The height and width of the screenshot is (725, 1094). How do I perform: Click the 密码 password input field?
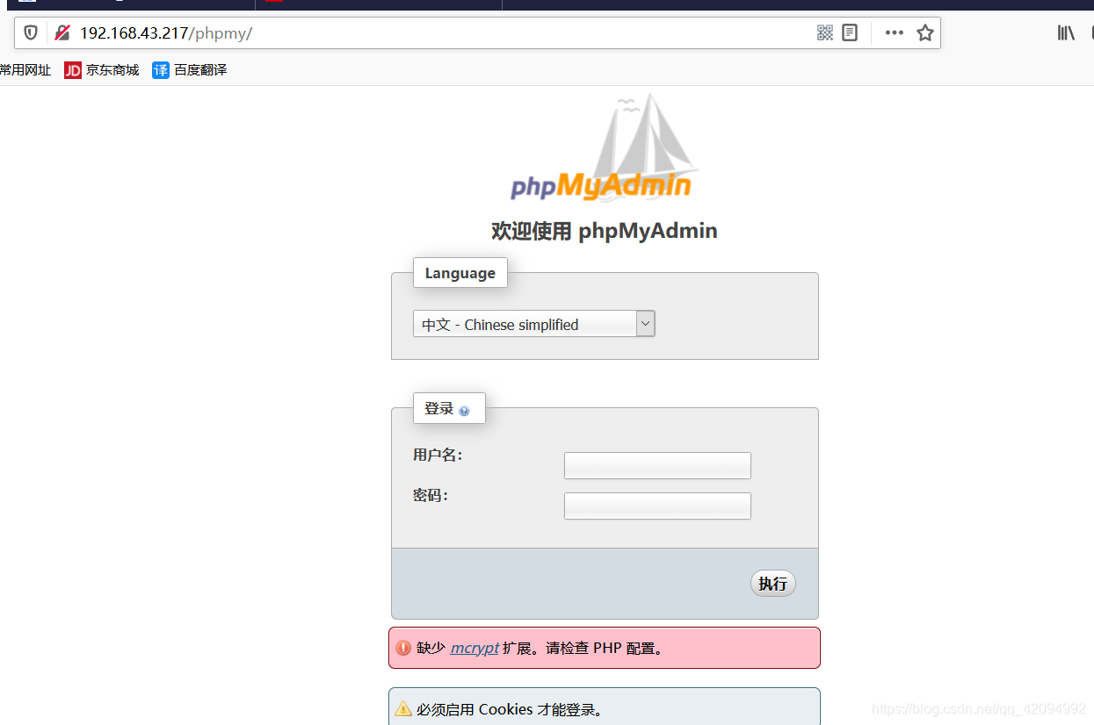coord(657,506)
